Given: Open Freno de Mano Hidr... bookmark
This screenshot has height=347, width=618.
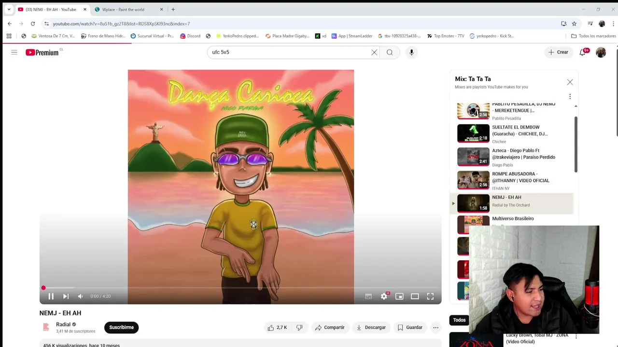Looking at the screenshot, I should 103,36.
